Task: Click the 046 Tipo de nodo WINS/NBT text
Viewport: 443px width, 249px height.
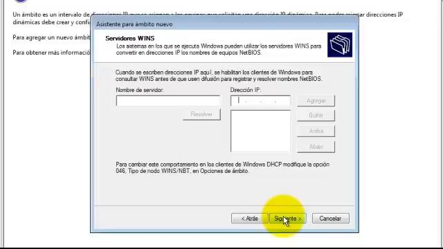Action: (x=182, y=171)
